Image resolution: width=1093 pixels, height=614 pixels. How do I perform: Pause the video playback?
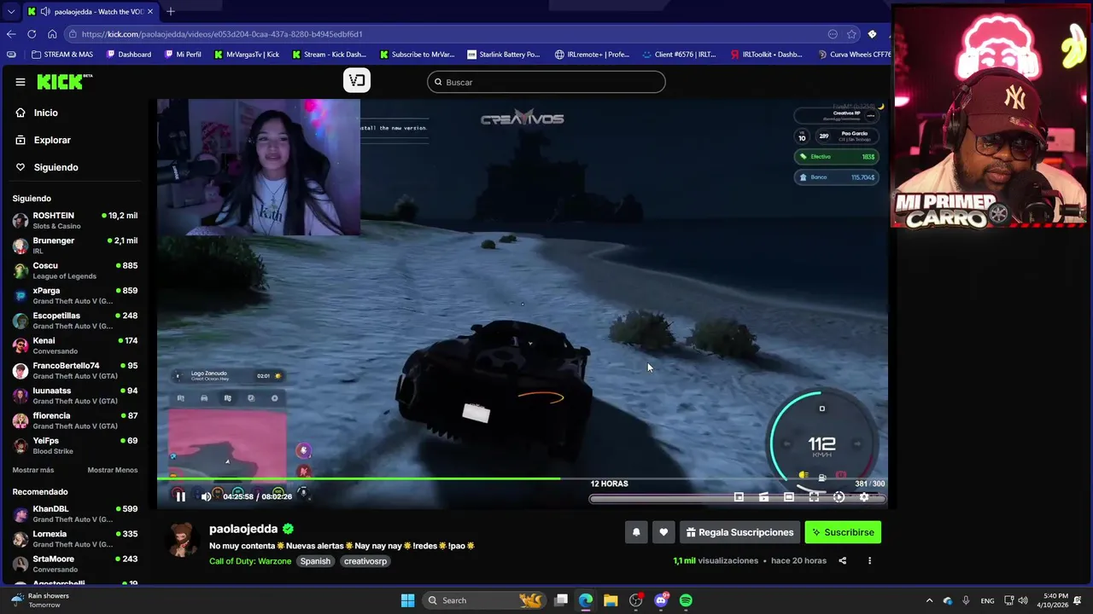tap(180, 496)
